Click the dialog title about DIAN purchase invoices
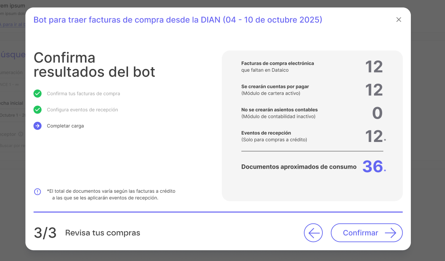 178,20
